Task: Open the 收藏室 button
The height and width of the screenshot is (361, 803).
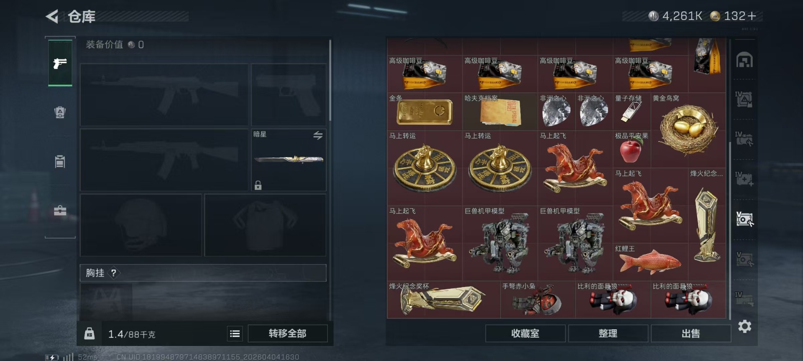Action: pos(525,333)
